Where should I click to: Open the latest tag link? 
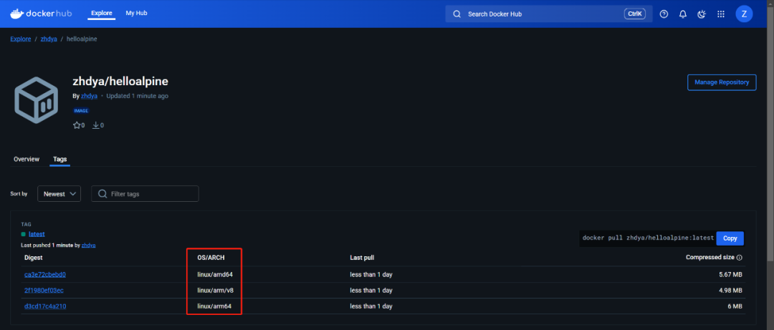[x=37, y=234]
